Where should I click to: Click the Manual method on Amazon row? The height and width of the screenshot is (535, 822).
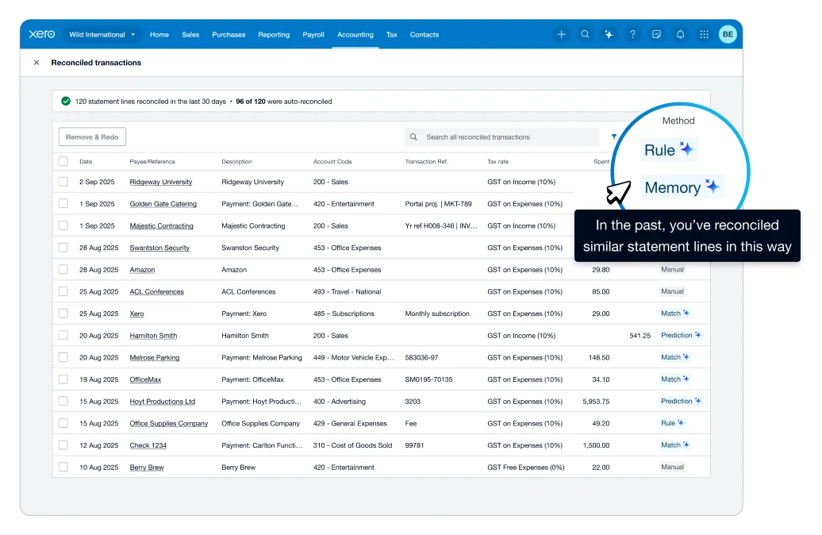point(673,270)
